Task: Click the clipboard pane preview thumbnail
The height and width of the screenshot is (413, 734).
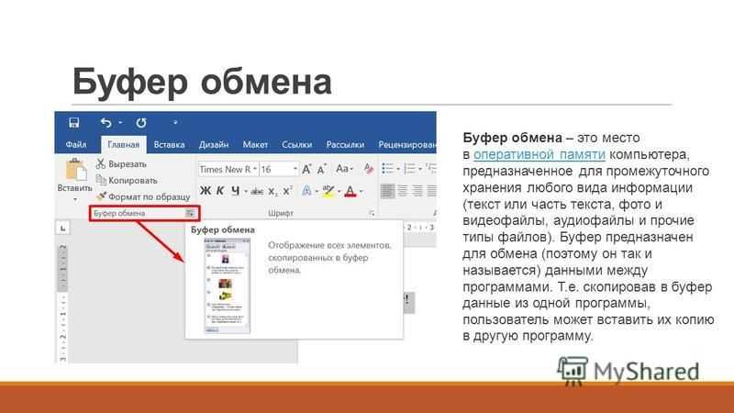Action: click(x=227, y=285)
